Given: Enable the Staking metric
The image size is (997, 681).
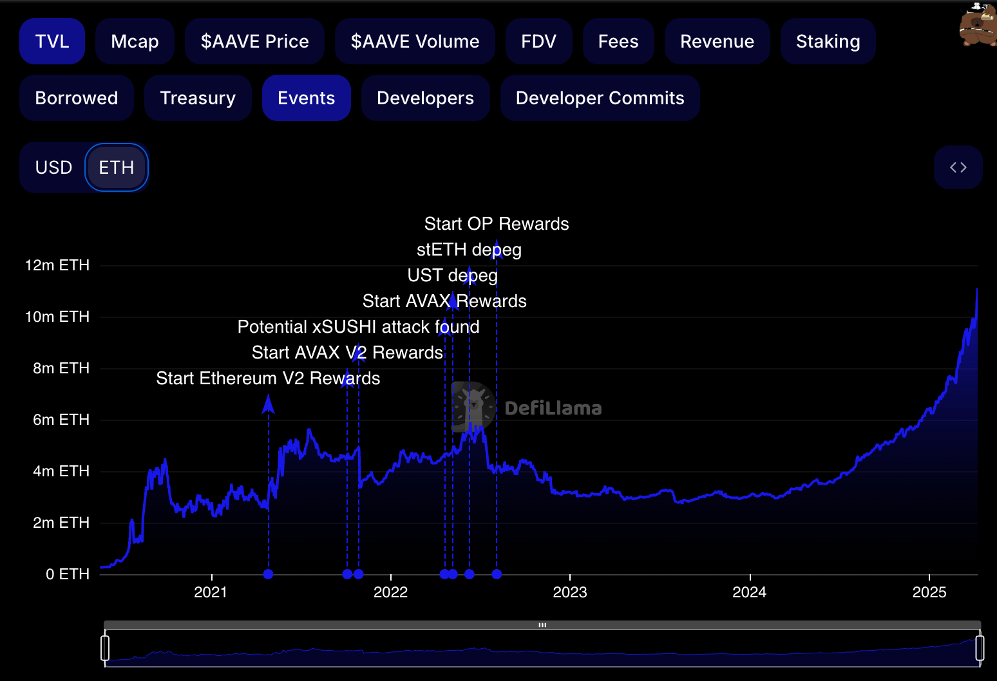Looking at the screenshot, I should click(828, 41).
